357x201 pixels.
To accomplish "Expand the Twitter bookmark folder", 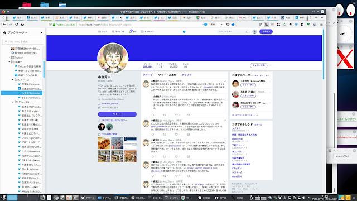I will (9, 58).
